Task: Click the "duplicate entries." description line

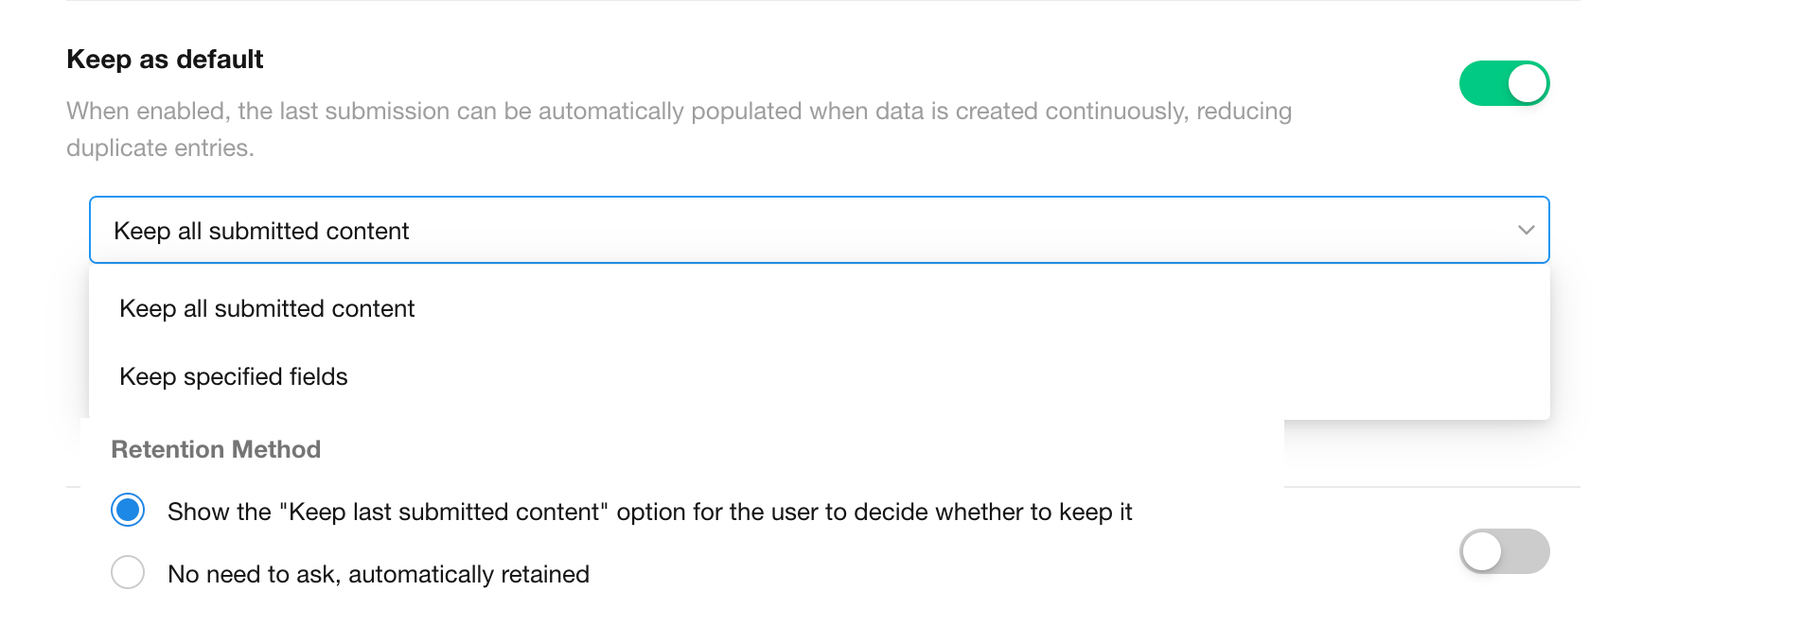Action: [x=160, y=148]
